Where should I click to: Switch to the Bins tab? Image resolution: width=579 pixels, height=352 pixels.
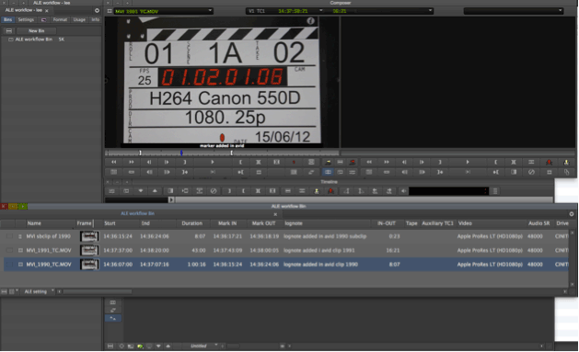tap(7, 20)
